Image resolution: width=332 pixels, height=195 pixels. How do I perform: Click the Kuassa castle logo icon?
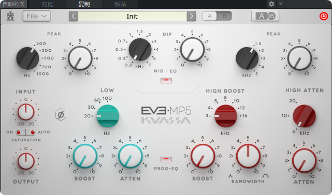10,16
